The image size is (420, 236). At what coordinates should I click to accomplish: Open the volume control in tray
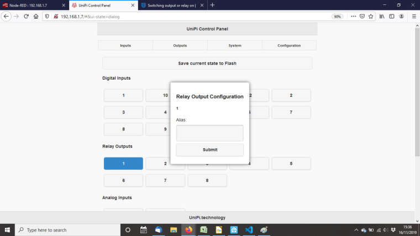(385, 230)
